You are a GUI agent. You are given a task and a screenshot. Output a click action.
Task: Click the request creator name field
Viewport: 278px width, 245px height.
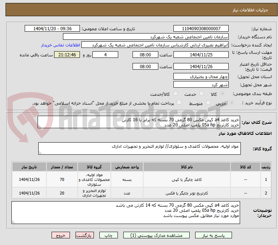(155, 45)
